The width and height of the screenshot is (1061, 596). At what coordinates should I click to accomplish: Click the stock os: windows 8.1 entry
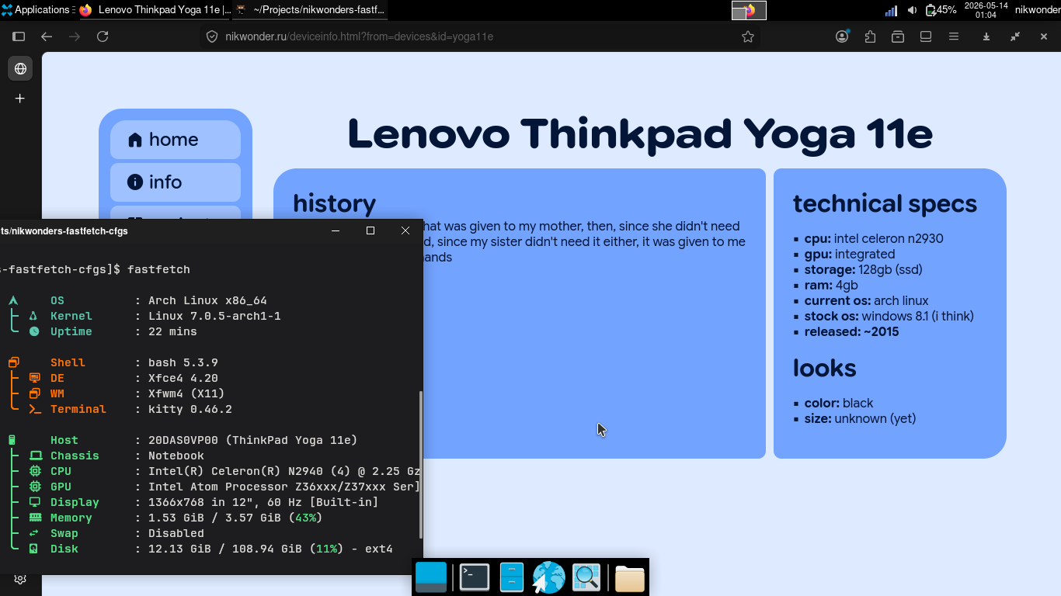[x=889, y=317]
